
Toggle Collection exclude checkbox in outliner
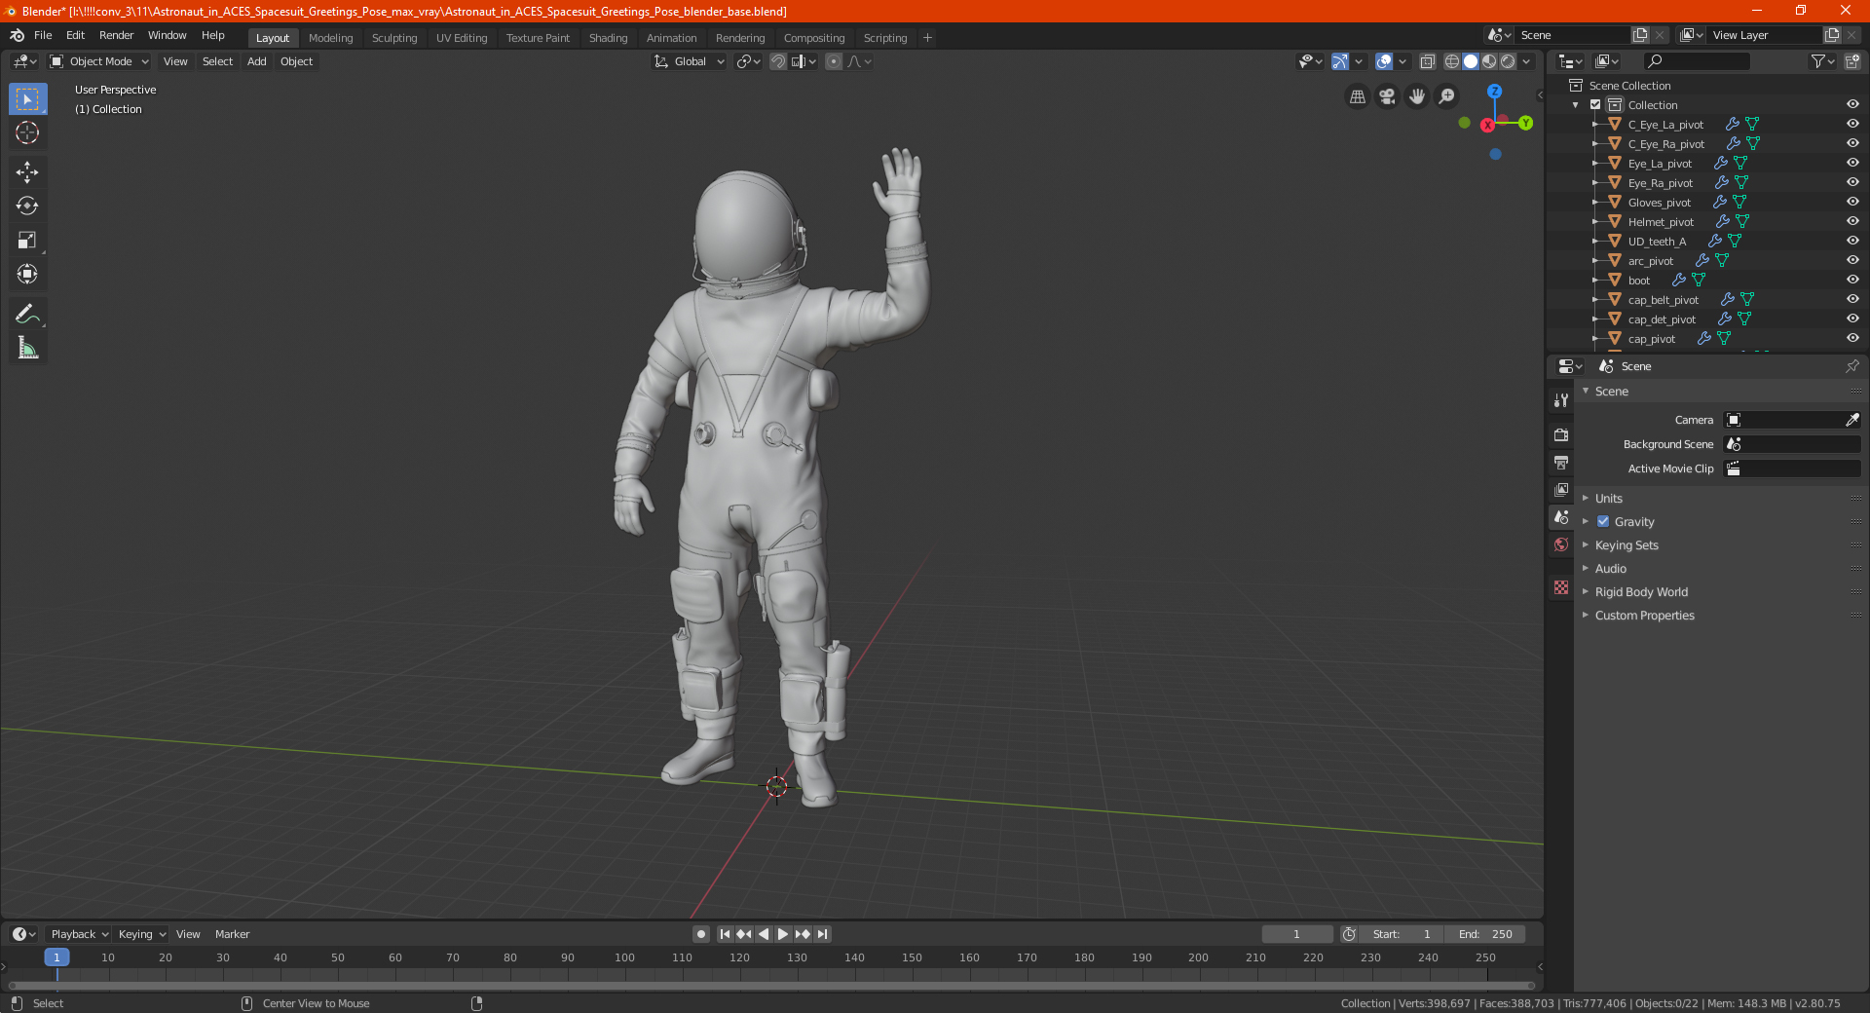click(x=1595, y=104)
